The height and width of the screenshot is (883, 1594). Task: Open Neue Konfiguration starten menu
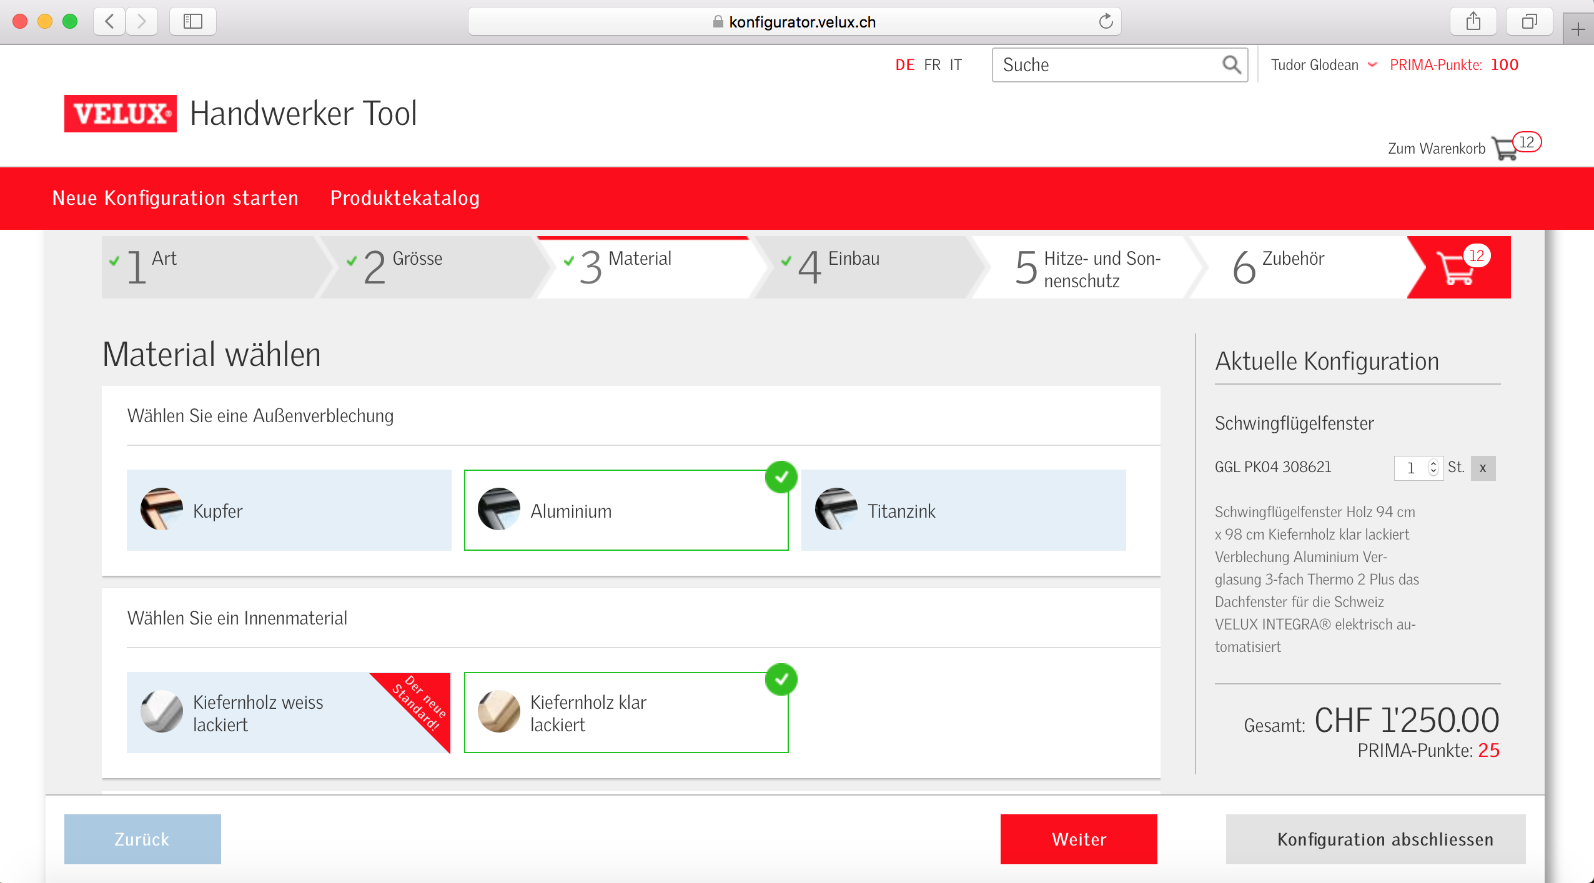(176, 198)
